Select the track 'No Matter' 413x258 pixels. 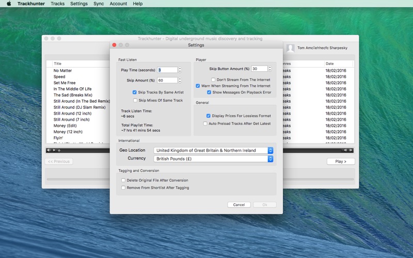(62, 71)
